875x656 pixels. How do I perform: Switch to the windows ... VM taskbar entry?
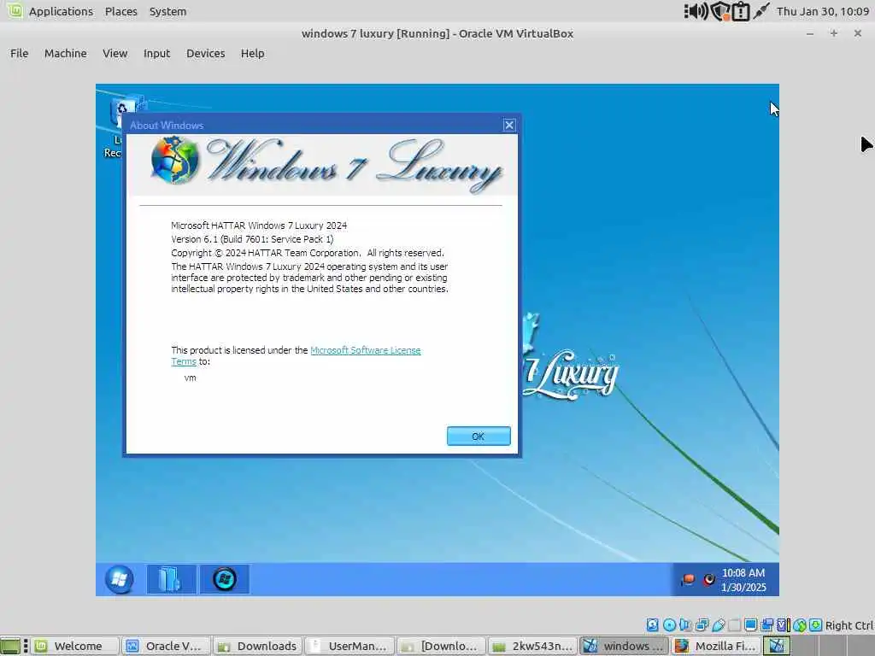coord(623,646)
